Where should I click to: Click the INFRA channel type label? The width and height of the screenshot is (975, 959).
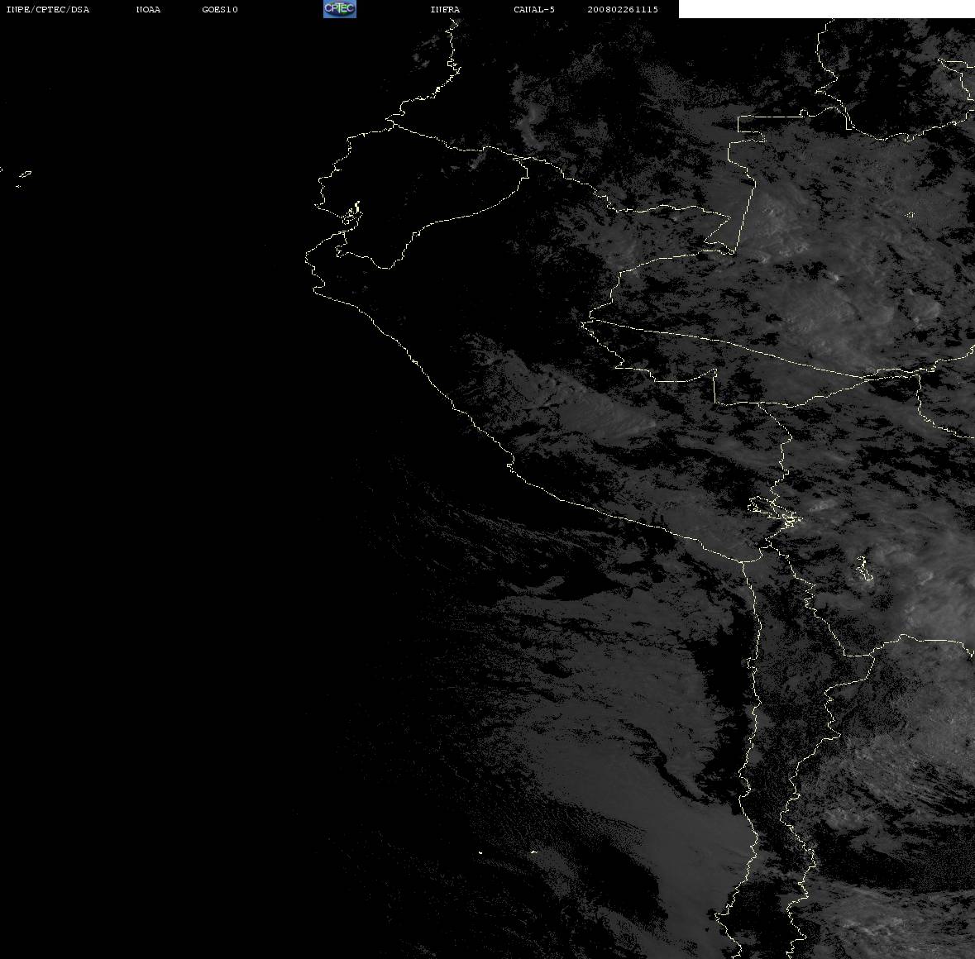445,9
